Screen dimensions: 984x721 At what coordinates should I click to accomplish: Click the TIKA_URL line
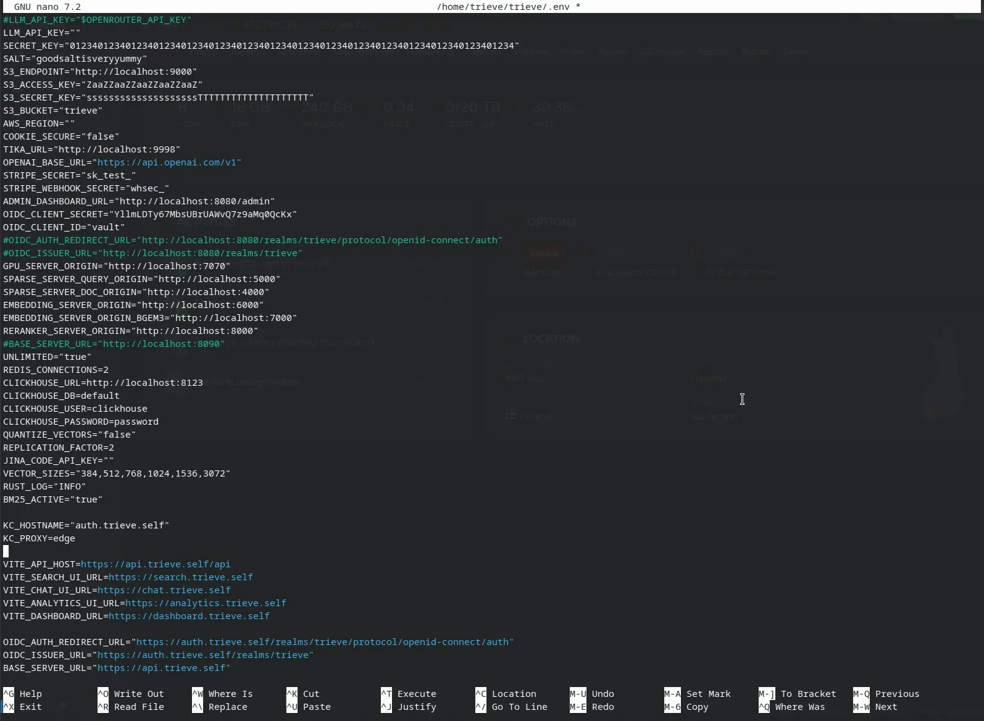[x=92, y=149]
